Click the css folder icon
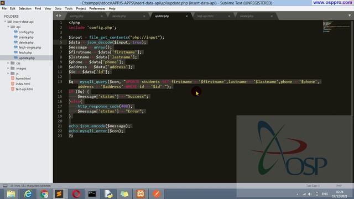The image size is (354, 199). click(x=13, y=63)
